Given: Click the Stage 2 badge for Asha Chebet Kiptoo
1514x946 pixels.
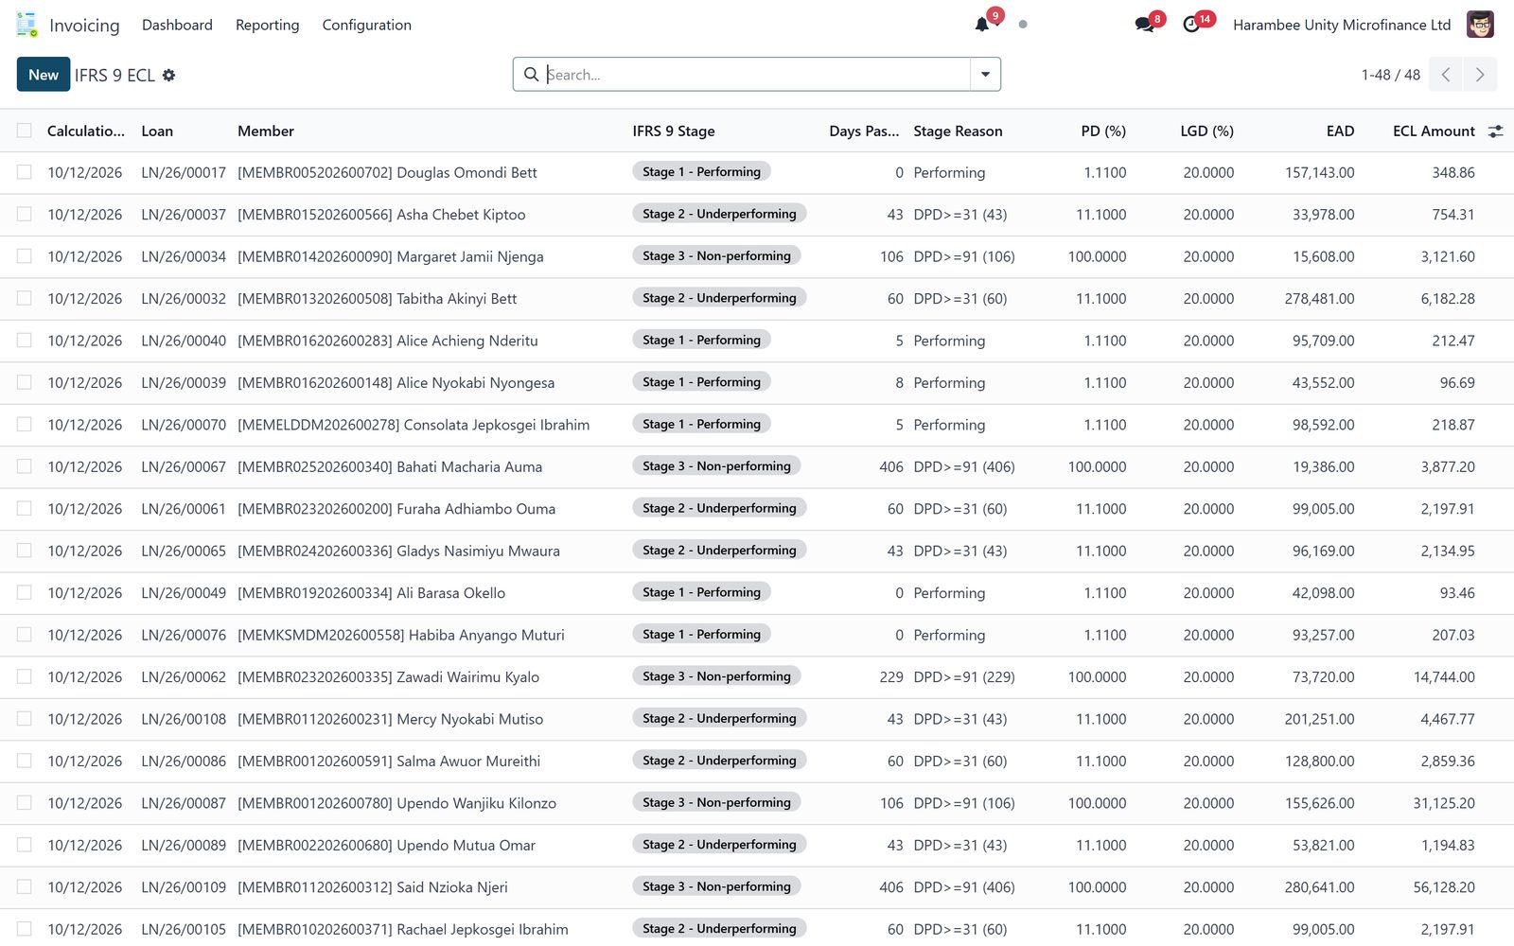Looking at the screenshot, I should point(719,214).
